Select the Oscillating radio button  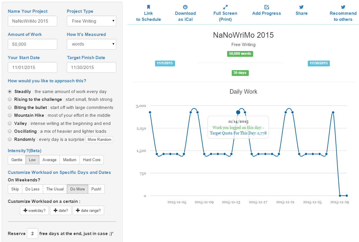tap(10, 131)
